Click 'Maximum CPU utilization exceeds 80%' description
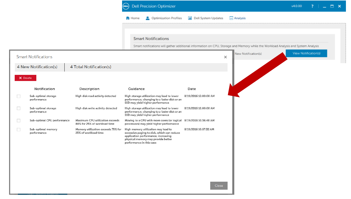 pos(97,122)
